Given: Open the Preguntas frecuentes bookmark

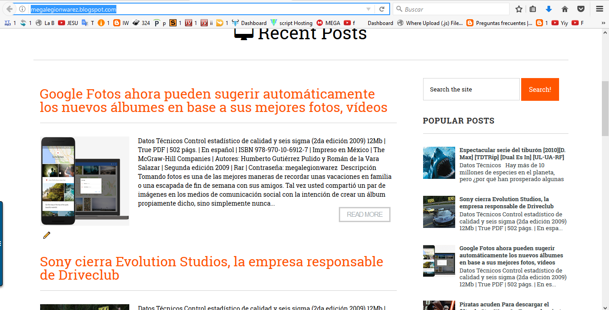Looking at the screenshot, I should click(499, 23).
